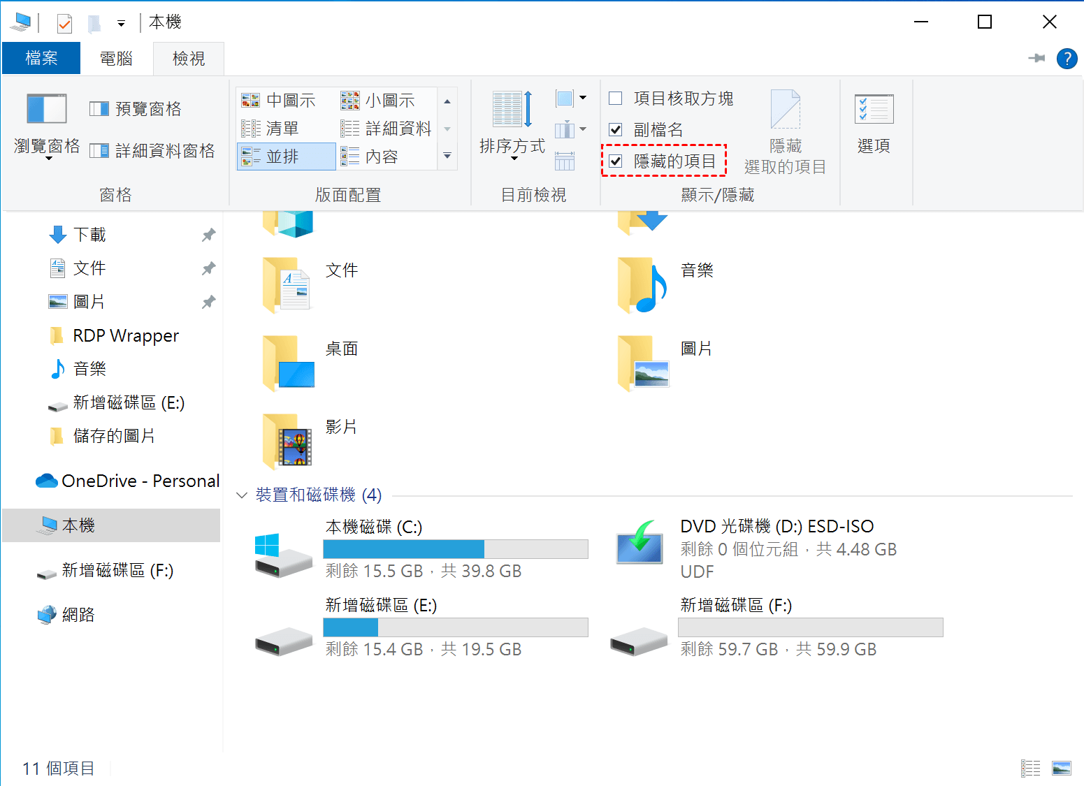Viewport: 1084px width, 786px height.
Task: Toggle the 詳細資料窗格 details pane
Action: [x=152, y=151]
